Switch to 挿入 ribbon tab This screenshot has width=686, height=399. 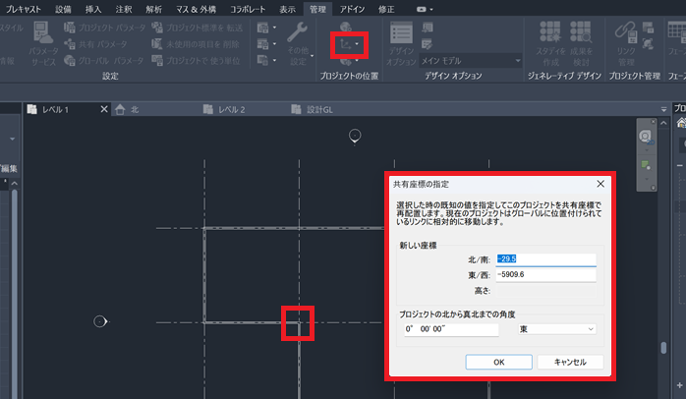(93, 9)
